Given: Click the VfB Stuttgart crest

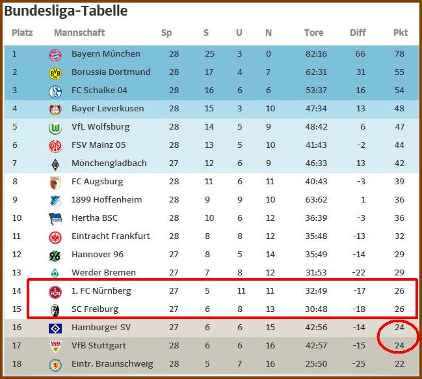Looking at the screenshot, I should [55, 346].
